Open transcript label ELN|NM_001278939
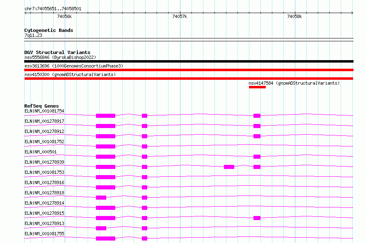This screenshot has width=365, height=243. pos(44,162)
